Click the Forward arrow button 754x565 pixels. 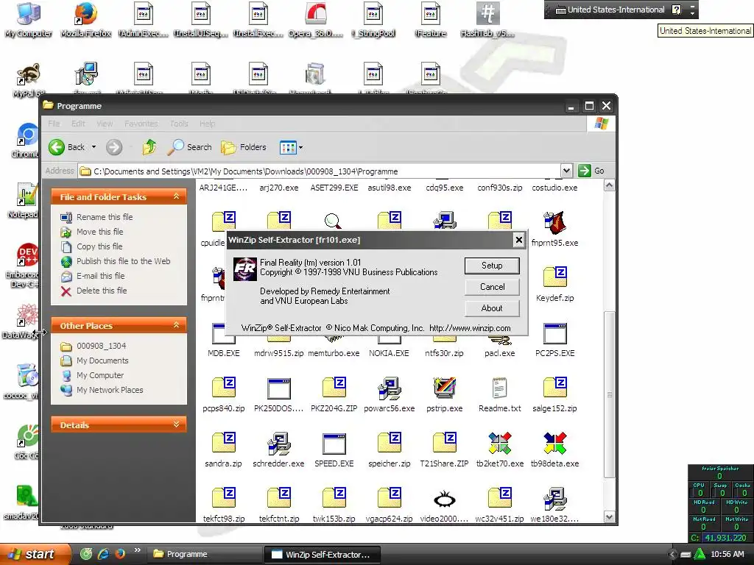[114, 147]
